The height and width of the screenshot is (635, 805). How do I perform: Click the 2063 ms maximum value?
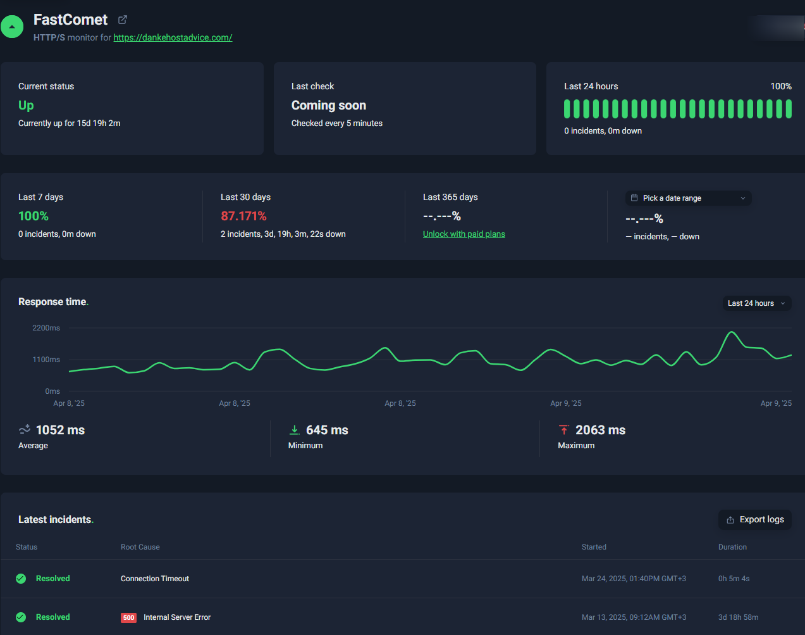(600, 430)
